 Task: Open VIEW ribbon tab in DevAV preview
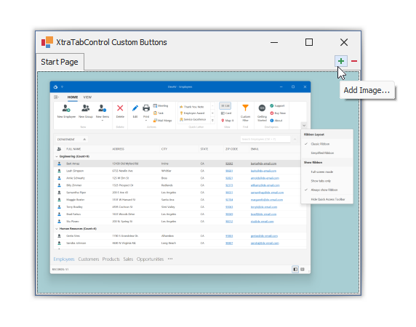tap(87, 97)
